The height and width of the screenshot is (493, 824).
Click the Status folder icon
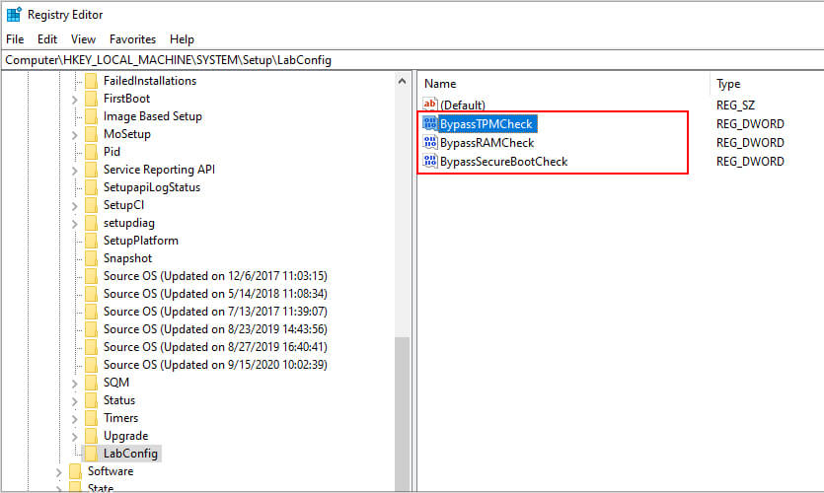click(91, 400)
